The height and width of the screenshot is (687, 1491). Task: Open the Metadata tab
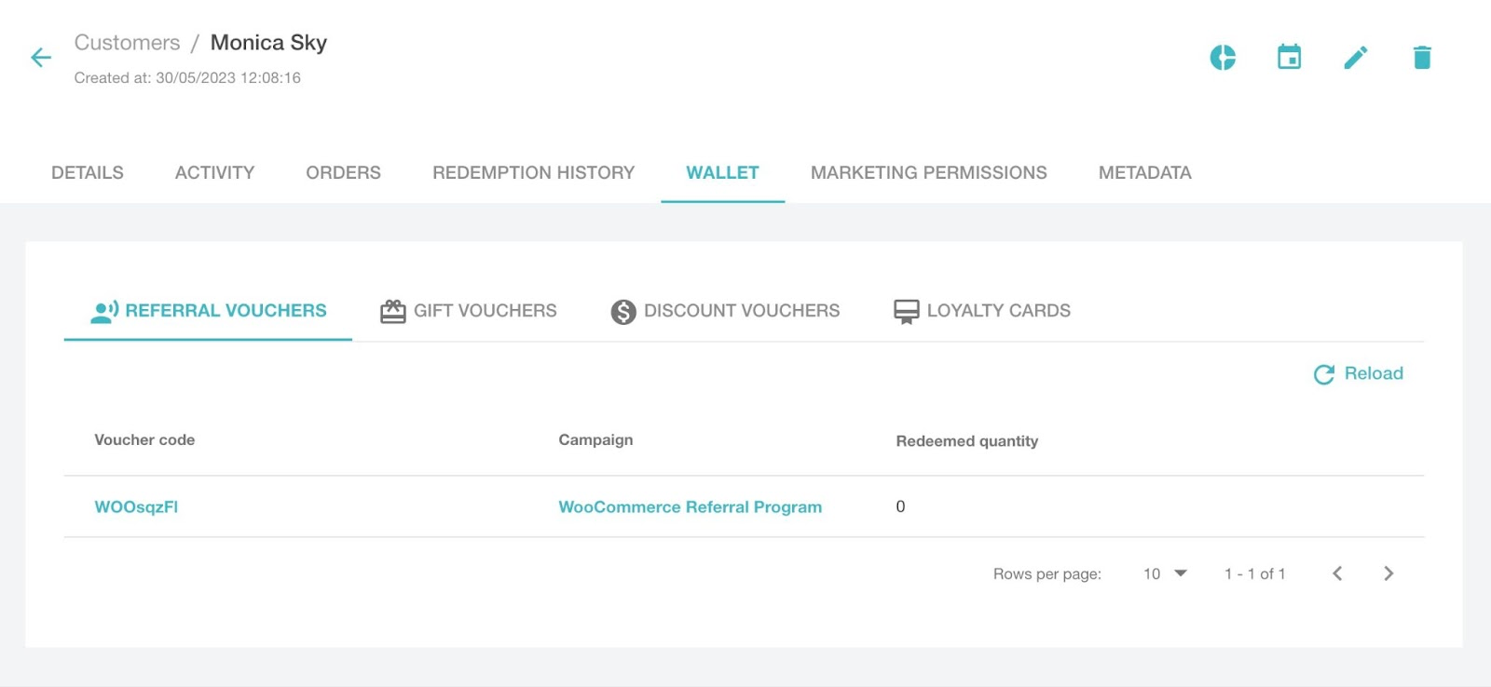1144,173
